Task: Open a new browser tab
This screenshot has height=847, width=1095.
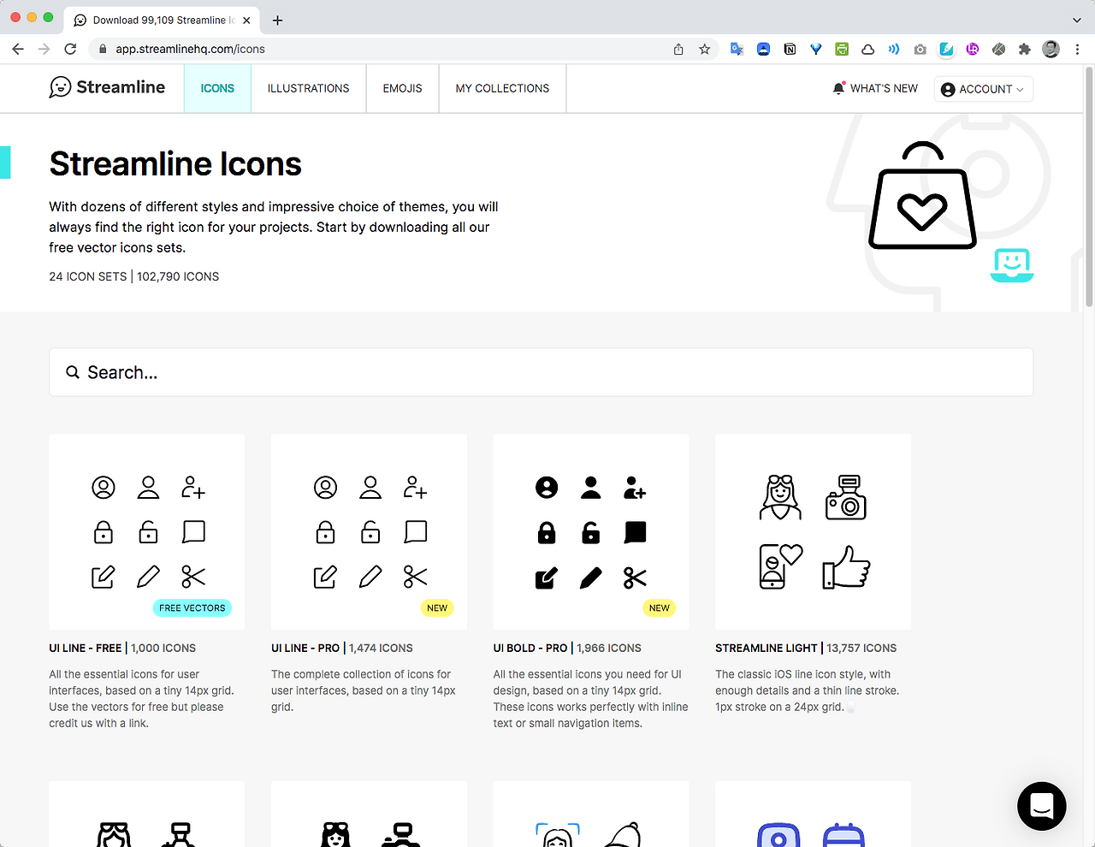Action: 277,20
